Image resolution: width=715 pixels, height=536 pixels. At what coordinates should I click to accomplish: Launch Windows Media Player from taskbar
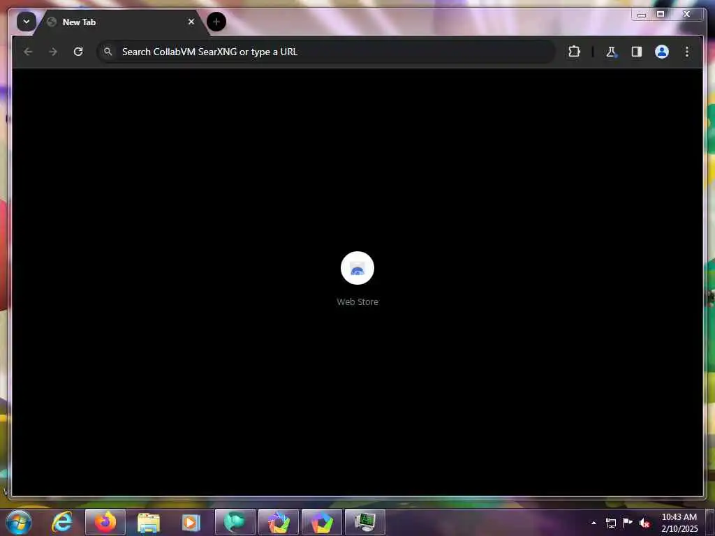tap(191, 523)
